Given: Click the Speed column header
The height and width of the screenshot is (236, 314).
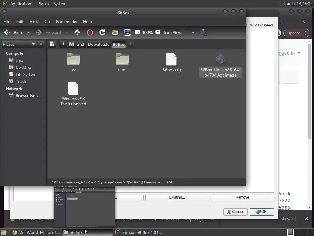Looking at the screenshot, I should (x=267, y=25).
